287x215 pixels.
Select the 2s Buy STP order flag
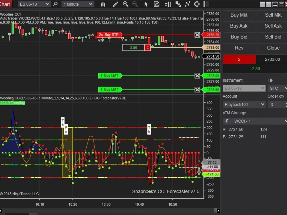click(109, 35)
